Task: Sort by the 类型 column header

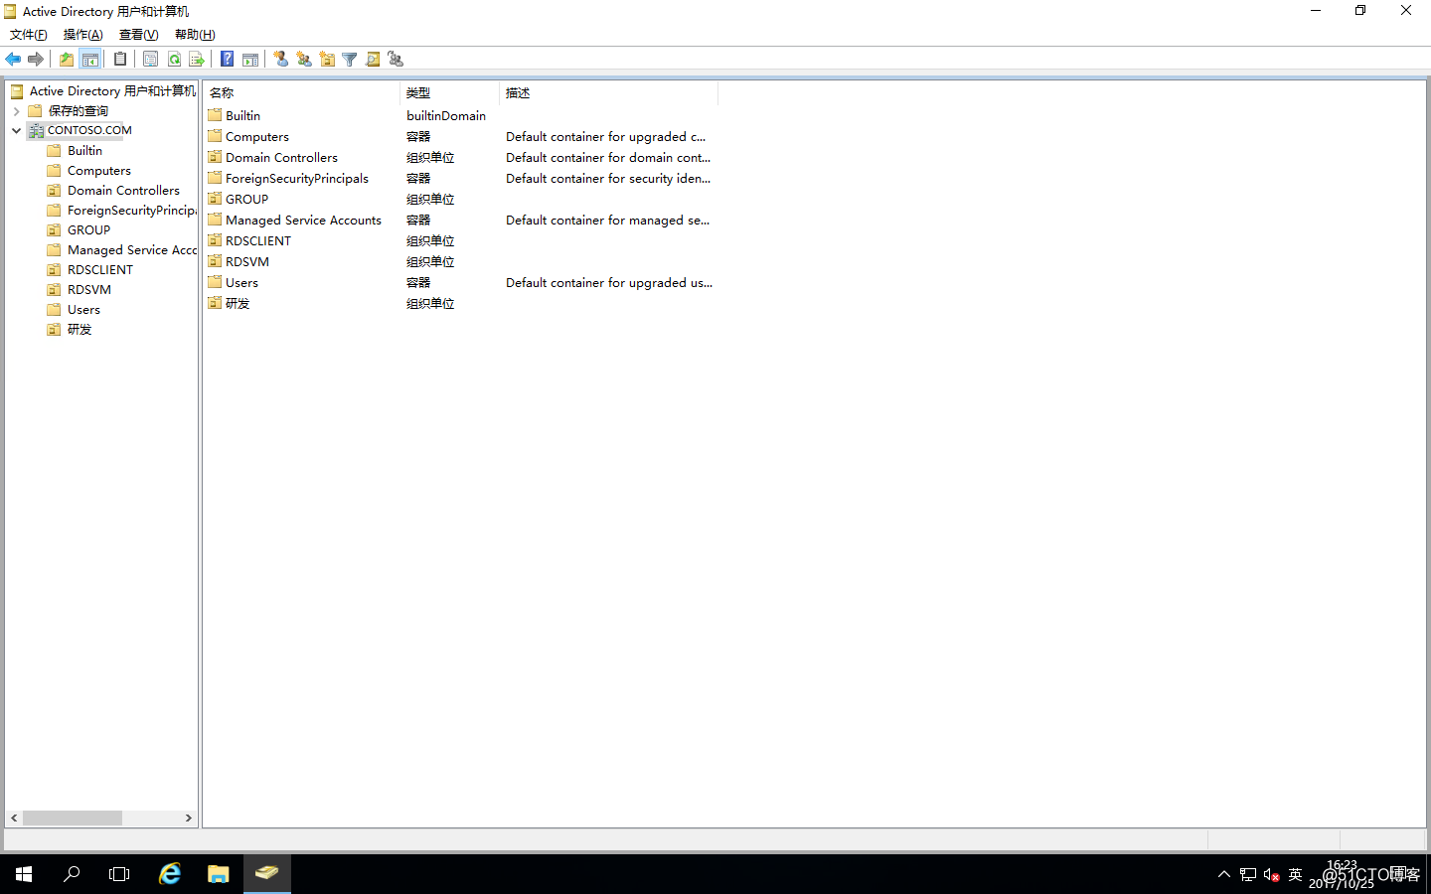Action: [x=449, y=93]
